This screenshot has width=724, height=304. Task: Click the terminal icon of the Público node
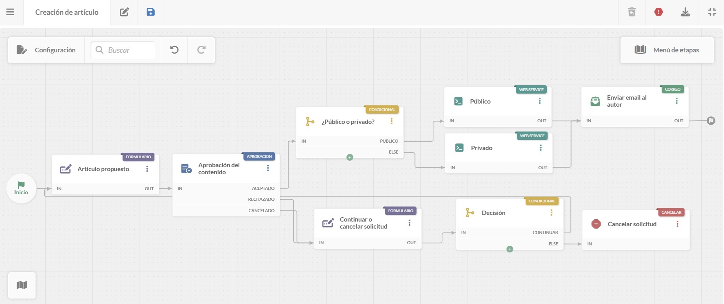click(x=458, y=101)
